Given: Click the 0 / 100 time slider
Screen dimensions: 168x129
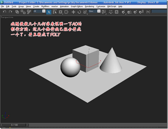Looking at the screenshot, I should click(x=14, y=125).
